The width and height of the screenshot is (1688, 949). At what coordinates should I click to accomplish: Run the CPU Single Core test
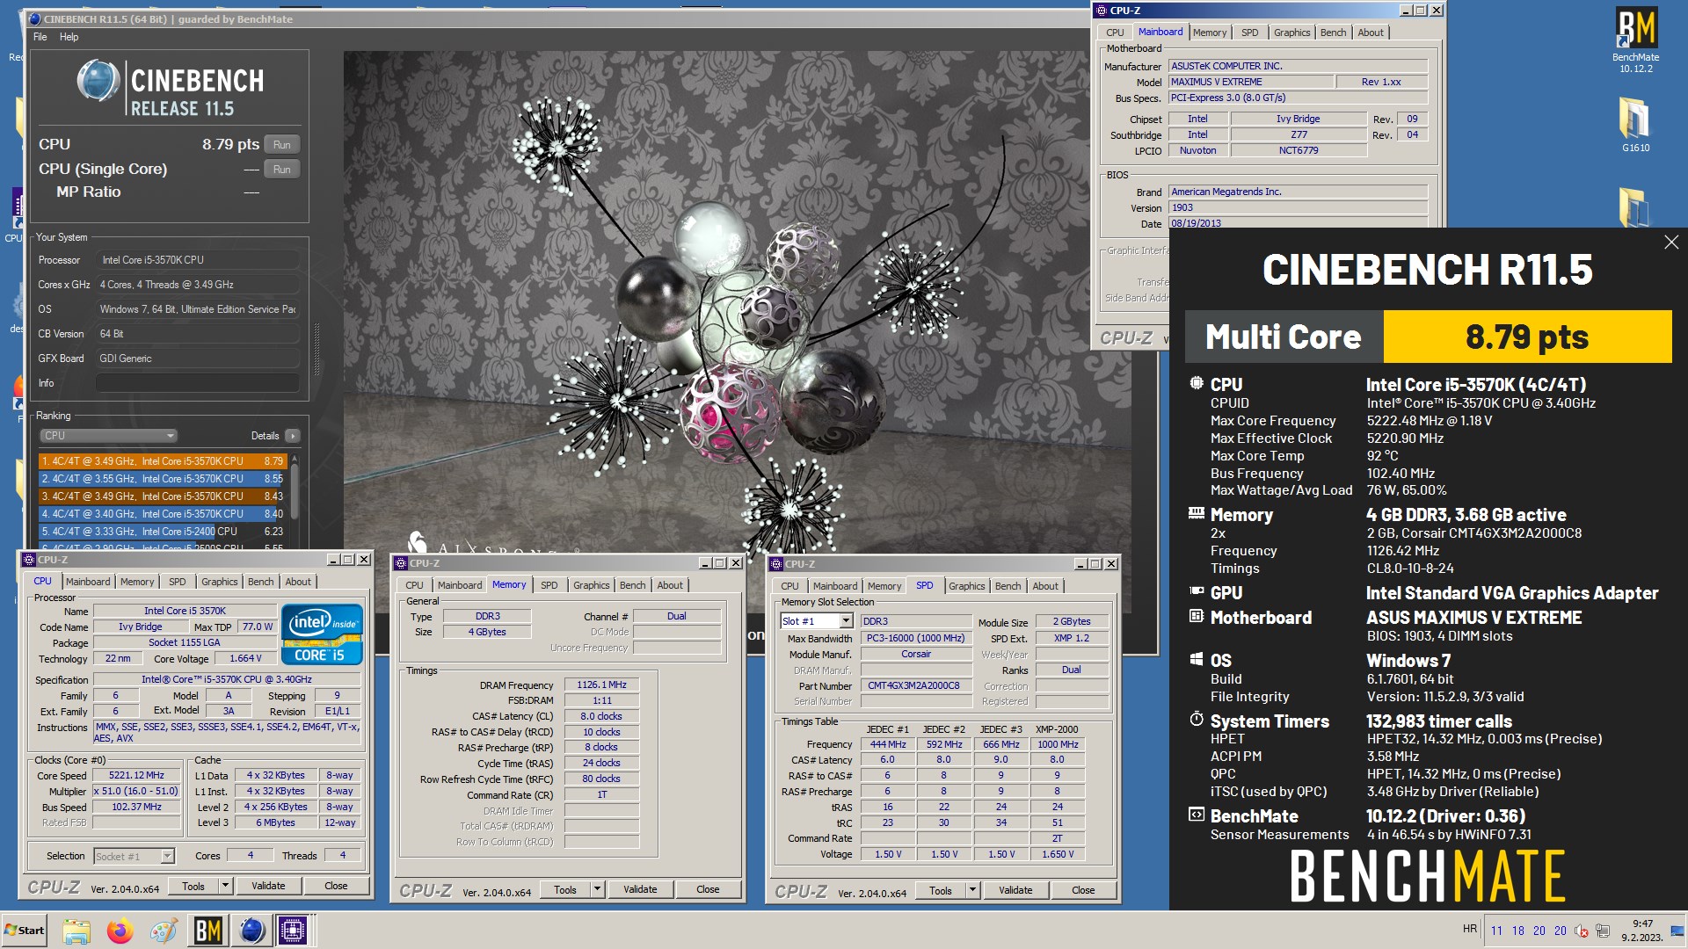[x=281, y=170]
